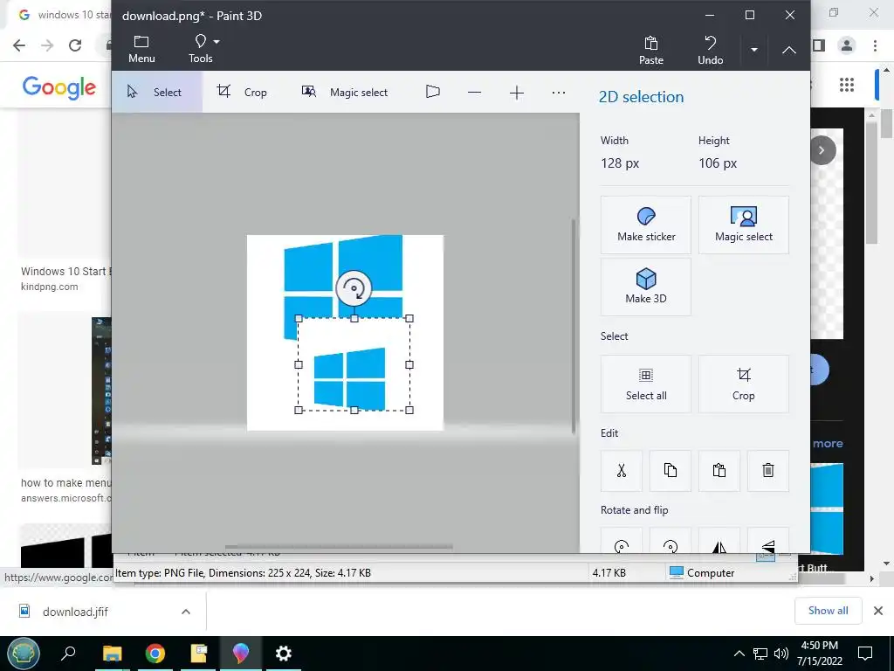Screen dimensions: 894x671
Task: Click the canvas vertical scrollbar
Action: [574, 327]
